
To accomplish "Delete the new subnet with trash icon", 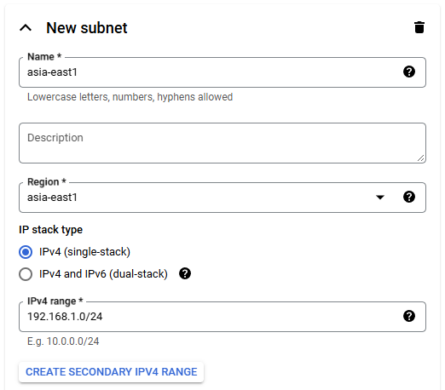I will click(419, 27).
